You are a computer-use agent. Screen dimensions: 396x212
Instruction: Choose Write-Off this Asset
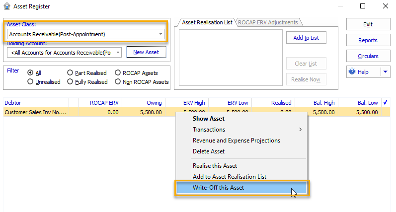pos(241,188)
